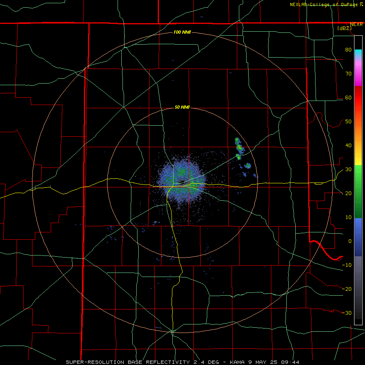Click the northernmost green storm cell northeast of radar
The width and height of the screenshot is (365, 365).
237,140
